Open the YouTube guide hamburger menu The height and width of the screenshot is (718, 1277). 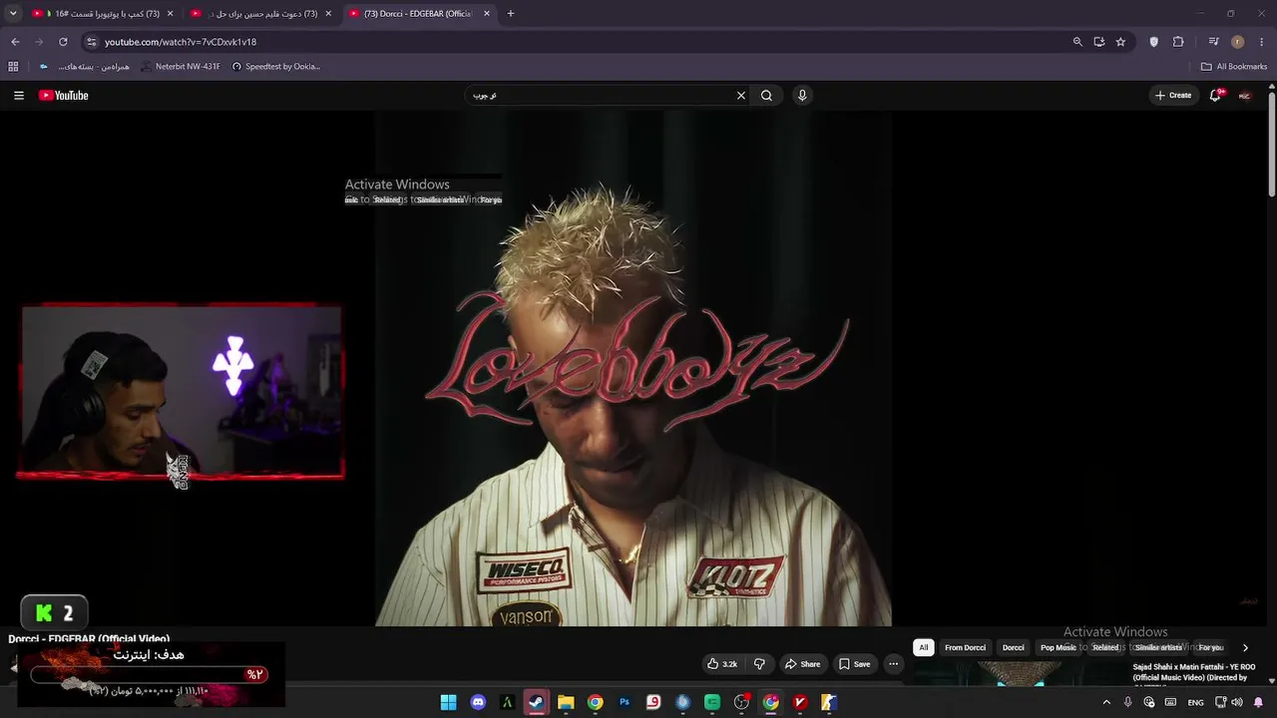click(x=19, y=96)
